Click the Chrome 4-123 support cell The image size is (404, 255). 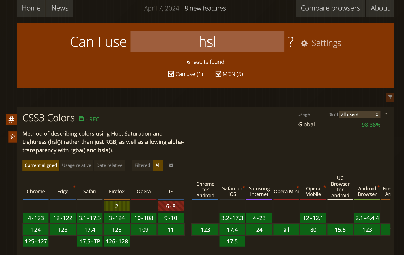[x=36, y=218]
